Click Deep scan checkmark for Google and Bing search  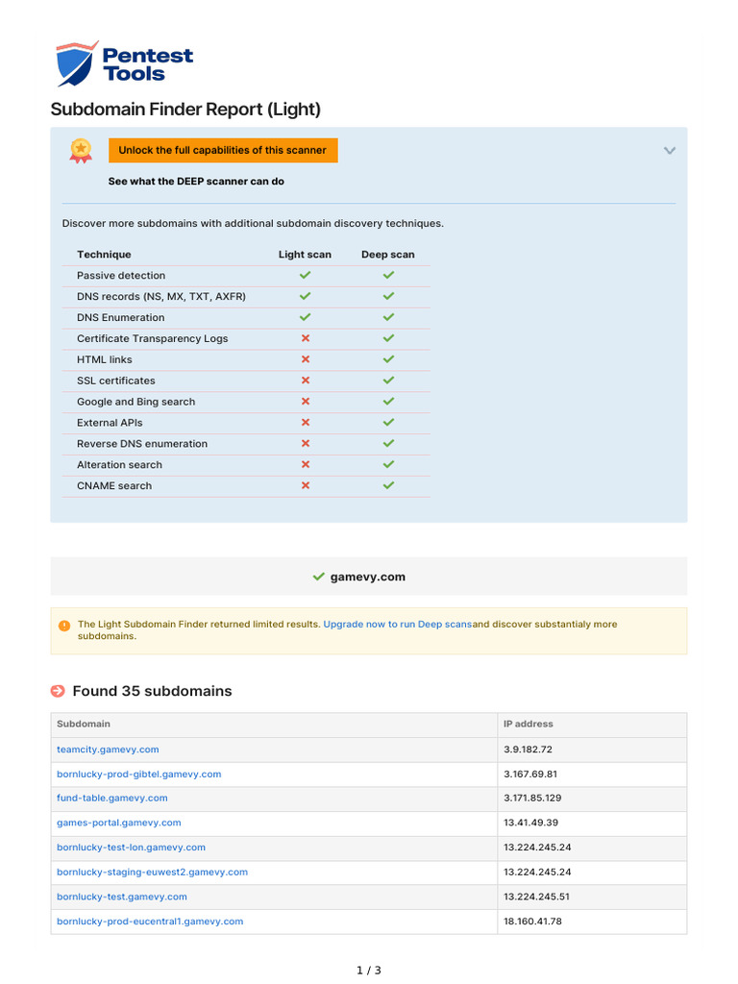click(x=388, y=402)
